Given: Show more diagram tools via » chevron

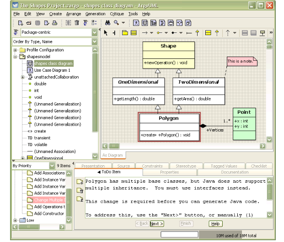Looking at the screenshot, I should tap(271, 32).
